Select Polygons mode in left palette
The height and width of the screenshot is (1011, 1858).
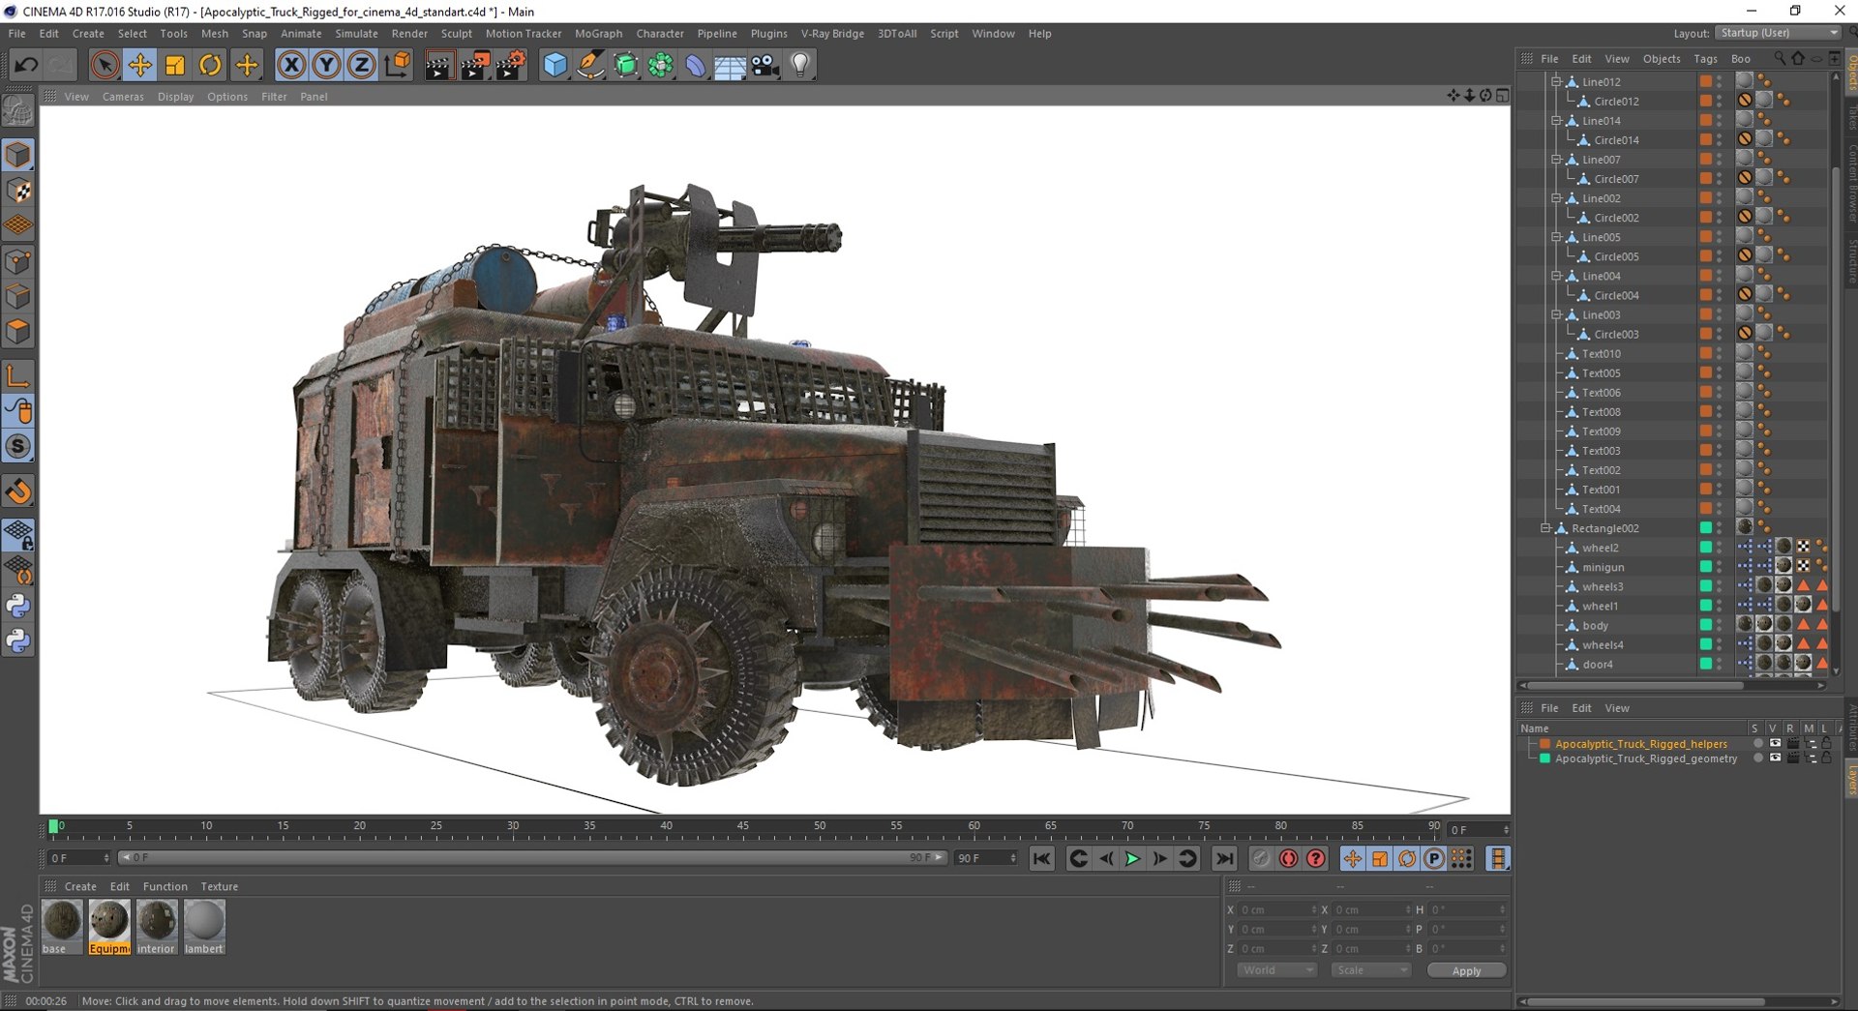18,332
